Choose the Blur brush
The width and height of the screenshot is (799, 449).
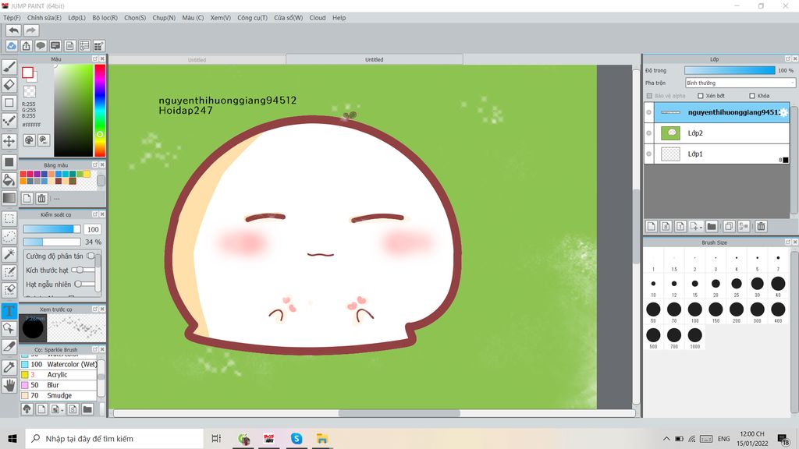pos(59,385)
